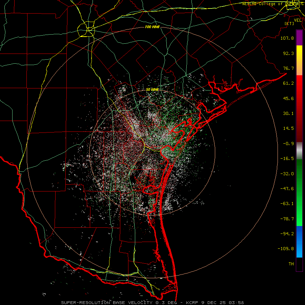
Task: Click the "03:58" timestamp in caption
Action: [x=236, y=303]
